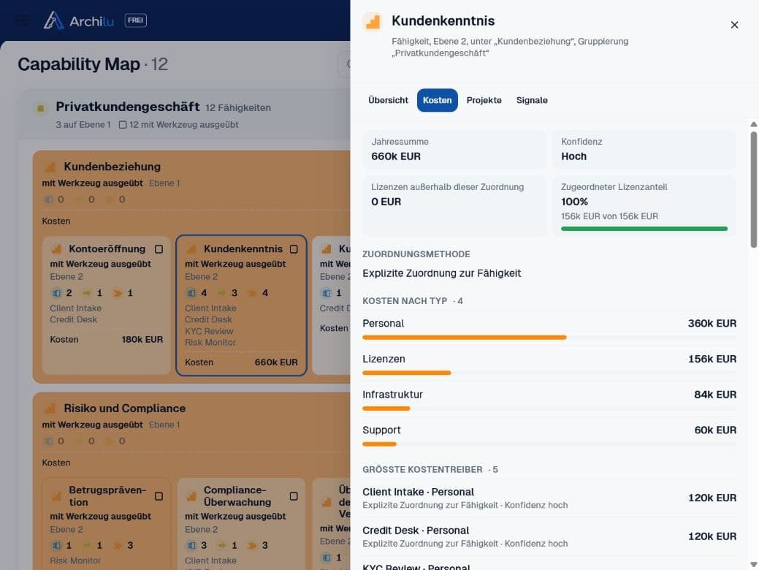Open the Signale tab
The width and height of the screenshot is (759, 570).
click(532, 100)
